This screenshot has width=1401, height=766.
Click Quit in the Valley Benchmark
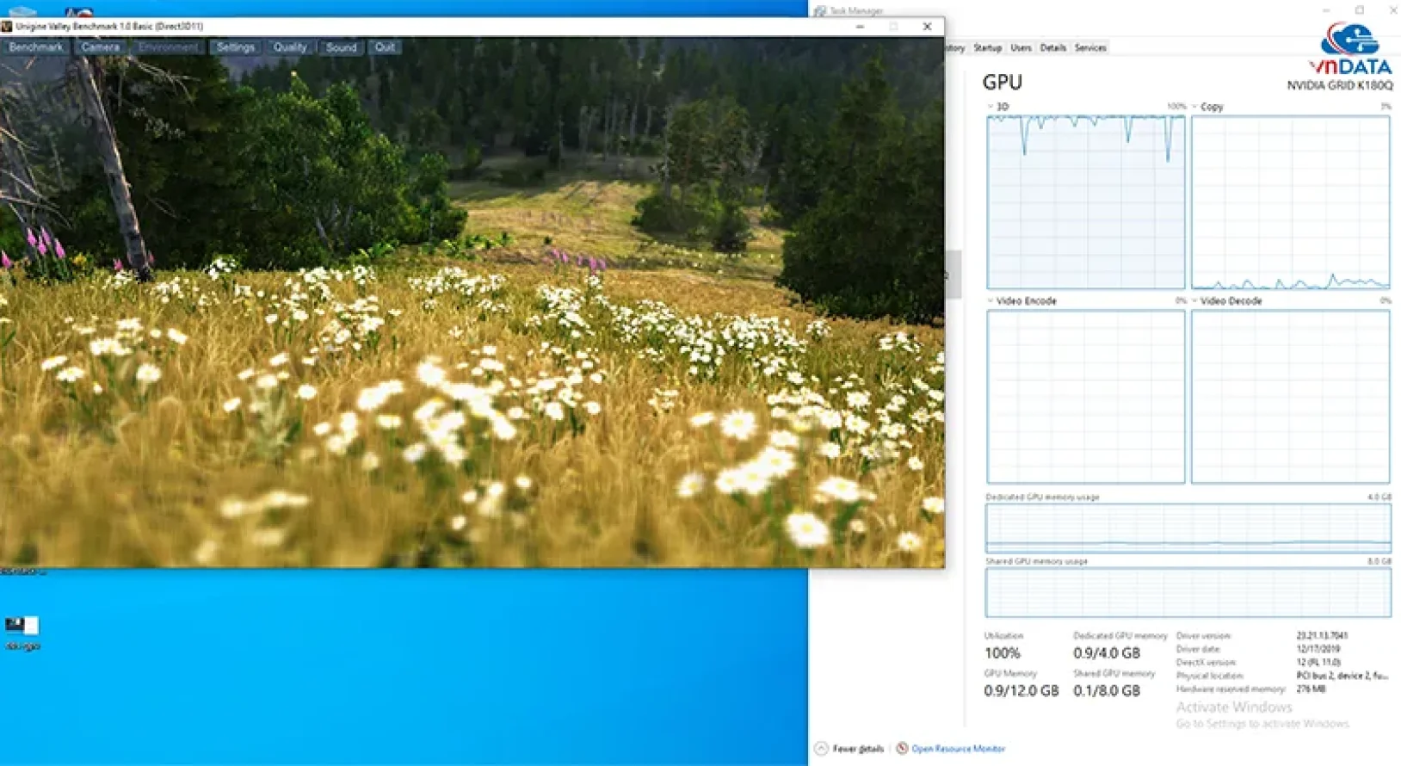[385, 47]
